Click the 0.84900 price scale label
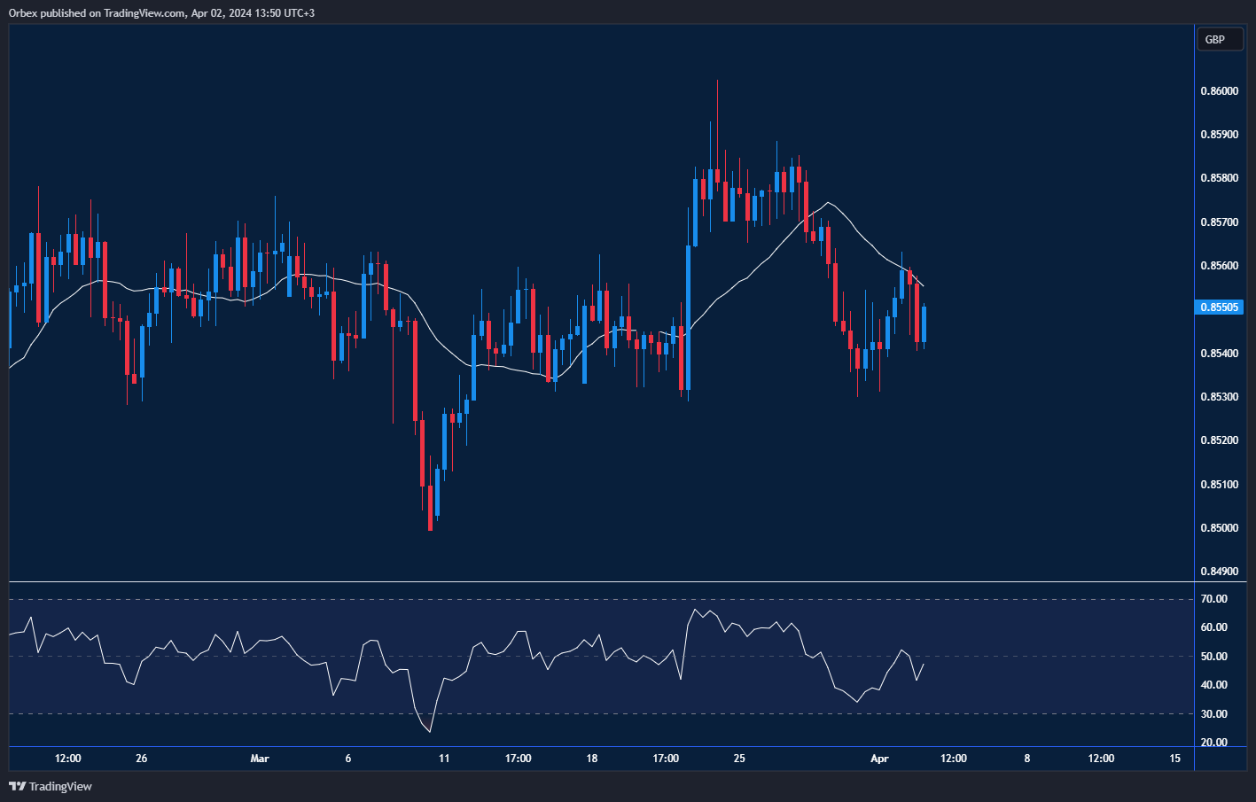This screenshot has width=1256, height=802. coord(1220,572)
